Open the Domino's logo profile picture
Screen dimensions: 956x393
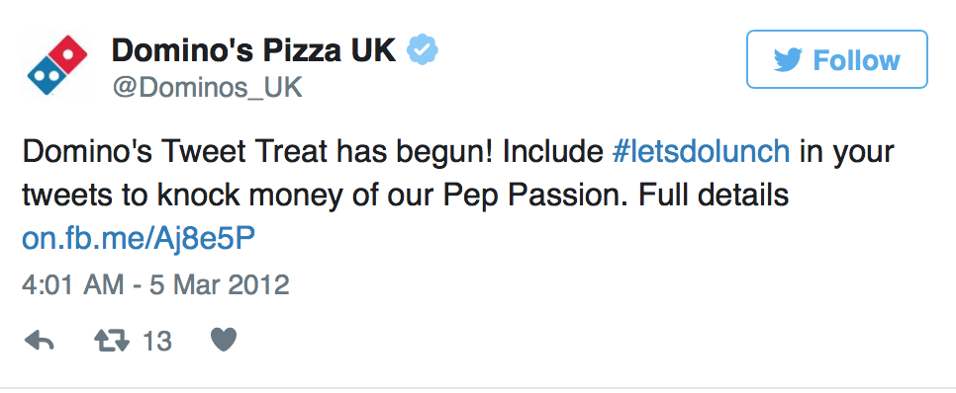pos(57,66)
